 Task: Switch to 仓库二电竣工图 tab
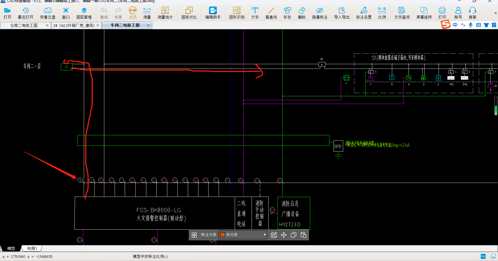[x=24, y=25]
